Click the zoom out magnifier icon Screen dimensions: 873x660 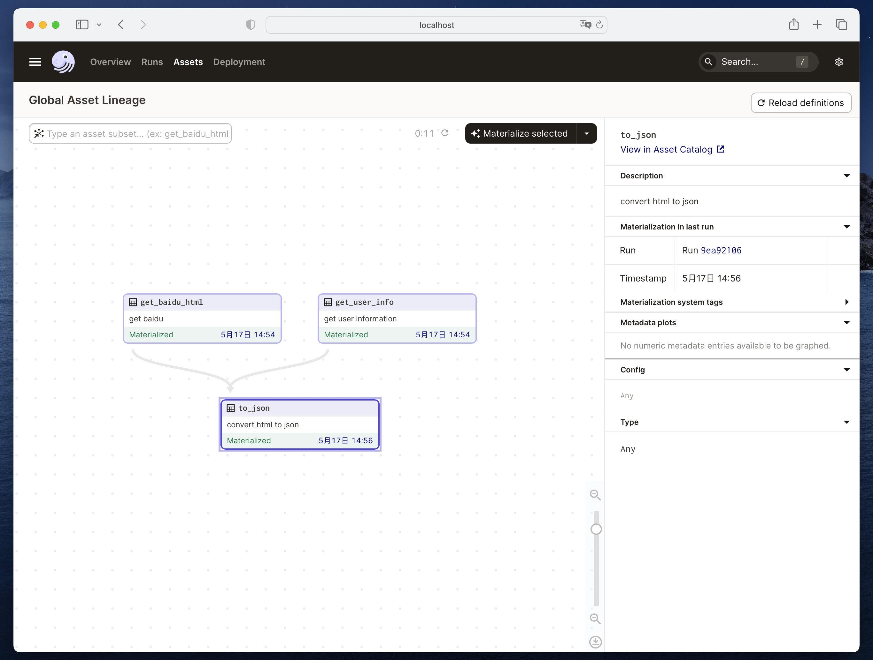[595, 619]
